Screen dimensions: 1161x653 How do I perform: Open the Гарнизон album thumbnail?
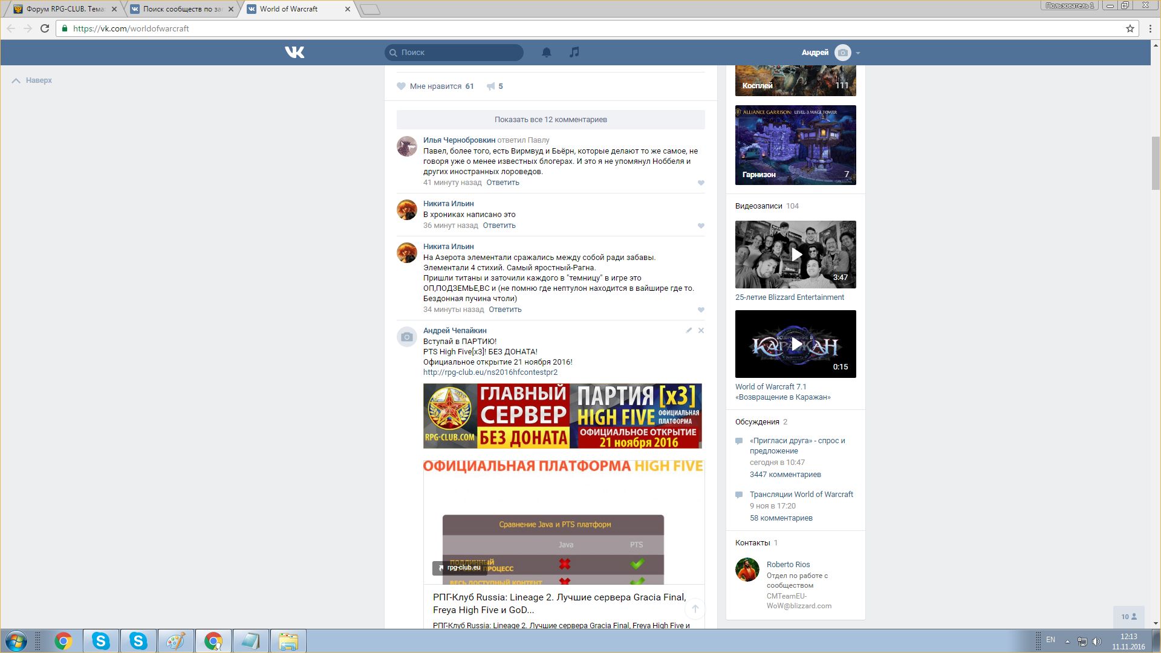pyautogui.click(x=796, y=145)
